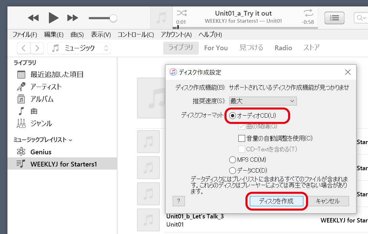Open the ファイル(F) menu
368x234 pixels.
coord(25,35)
